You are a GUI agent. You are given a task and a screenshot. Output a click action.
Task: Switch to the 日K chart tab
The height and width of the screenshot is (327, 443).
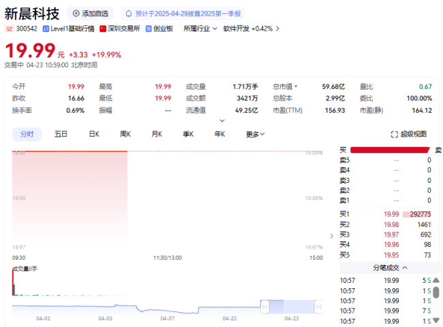(x=94, y=135)
